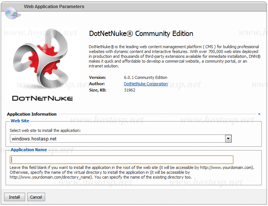This screenshot has width=268, height=206.
Task: Open the web site dropdown arrow
Action: click(x=228, y=139)
